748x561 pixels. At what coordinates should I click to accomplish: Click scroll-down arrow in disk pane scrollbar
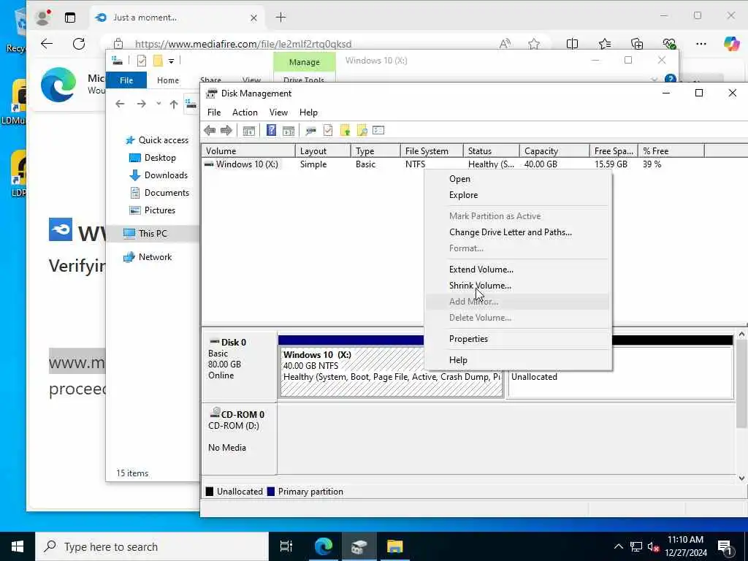click(741, 478)
